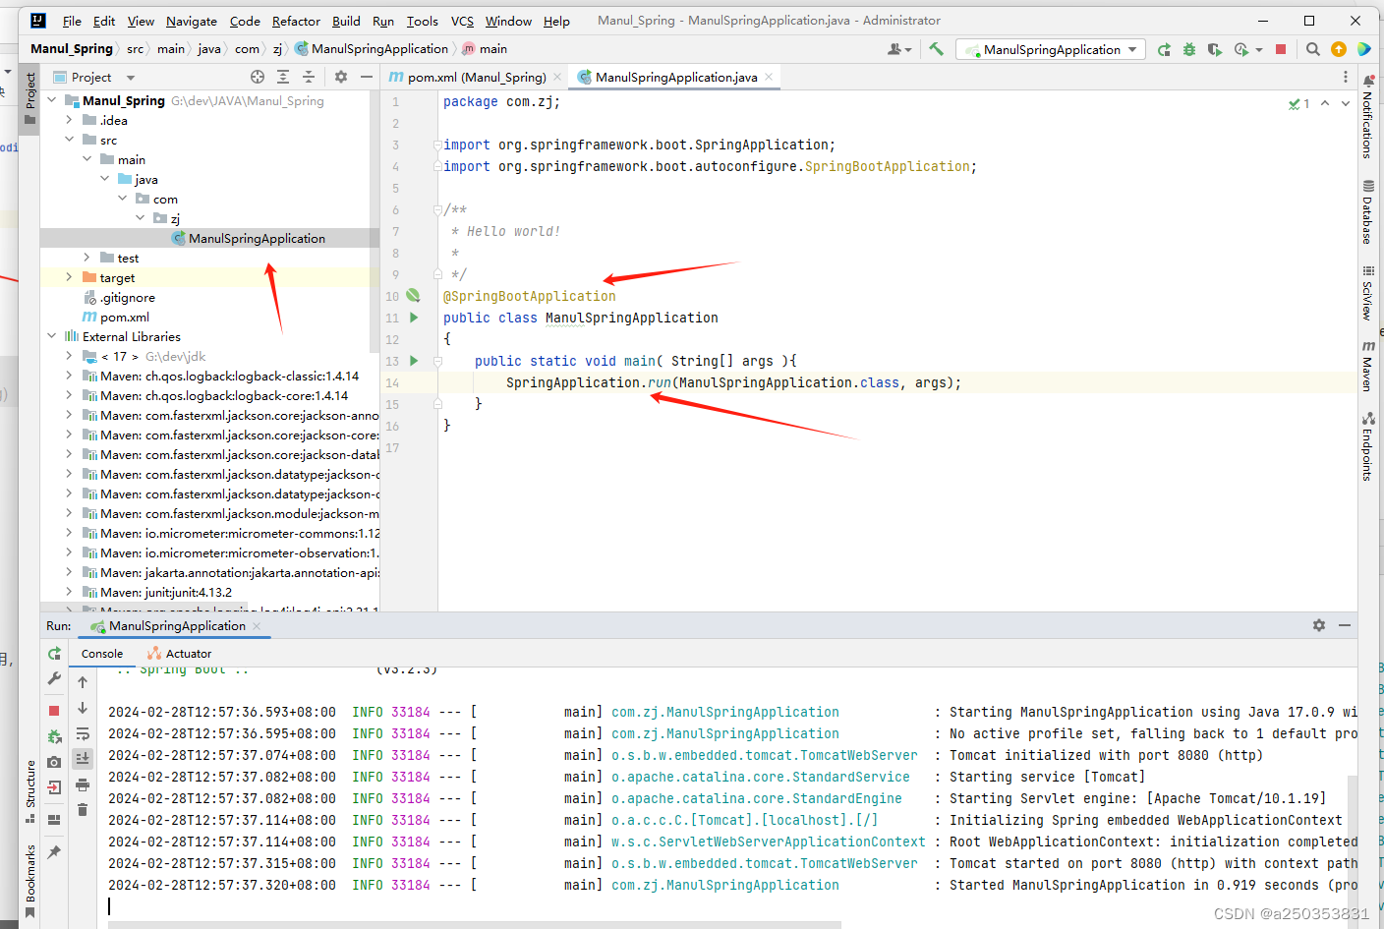1384x929 pixels.
Task: Select the Console tab
Action: tap(102, 654)
